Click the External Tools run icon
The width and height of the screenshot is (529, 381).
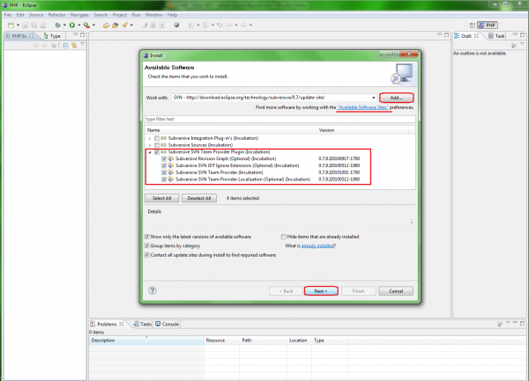[86, 26]
